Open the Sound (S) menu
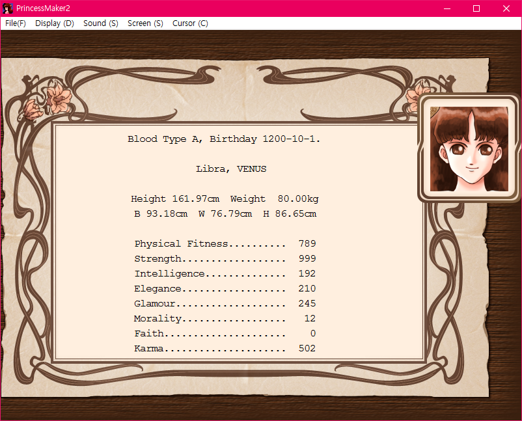Image resolution: width=522 pixels, height=421 pixels. coord(100,23)
